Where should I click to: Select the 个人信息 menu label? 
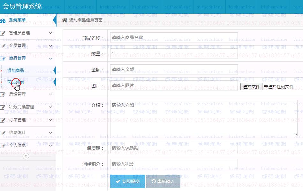[x=17, y=145]
